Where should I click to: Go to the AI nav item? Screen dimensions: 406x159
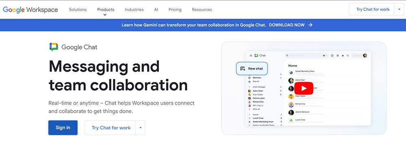tap(156, 10)
